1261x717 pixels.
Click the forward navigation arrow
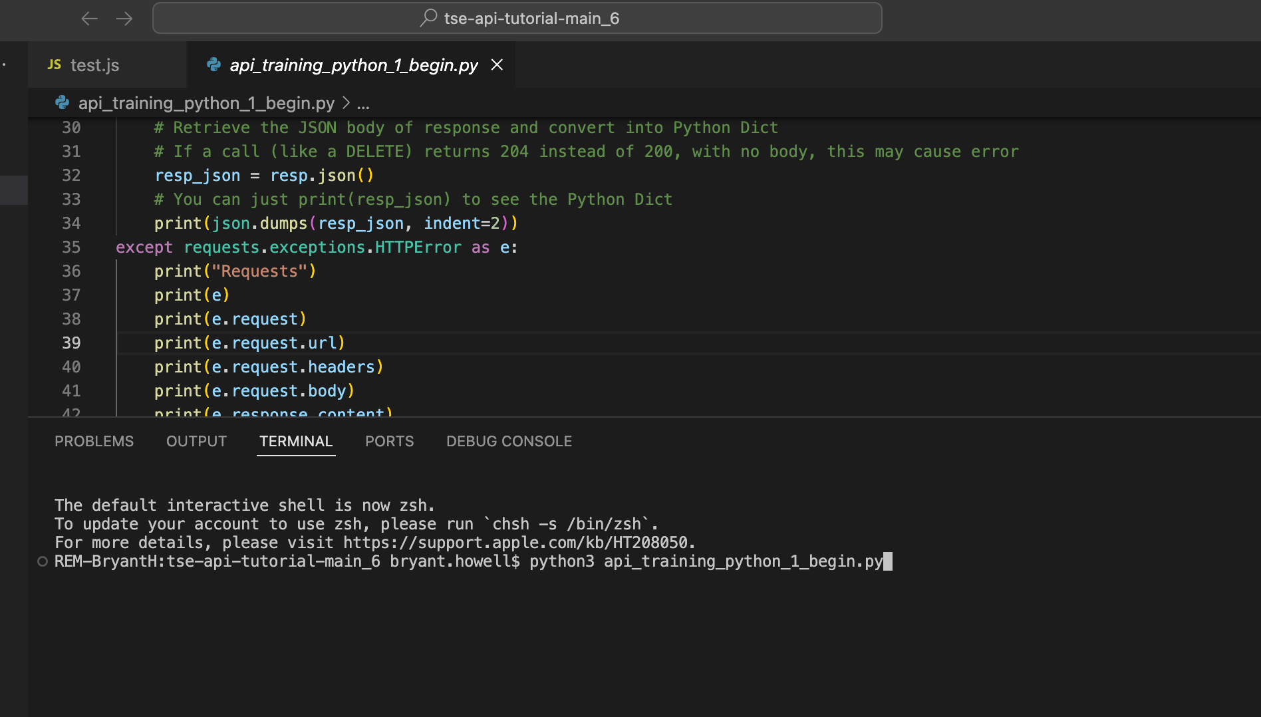click(x=124, y=19)
